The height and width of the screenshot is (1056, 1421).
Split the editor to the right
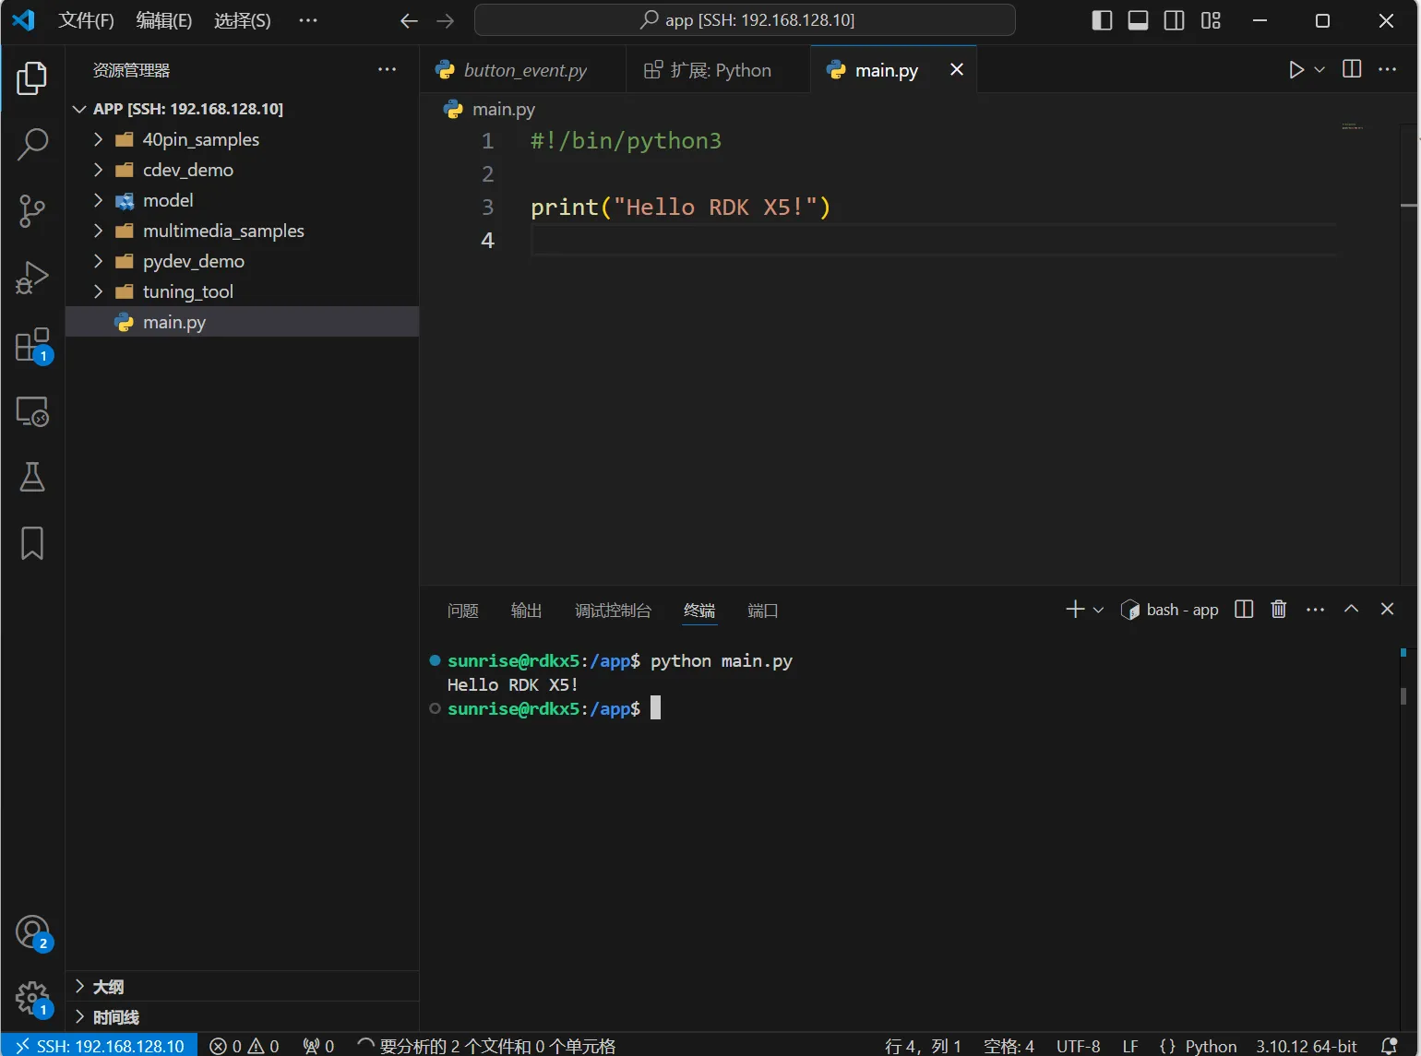(x=1352, y=69)
